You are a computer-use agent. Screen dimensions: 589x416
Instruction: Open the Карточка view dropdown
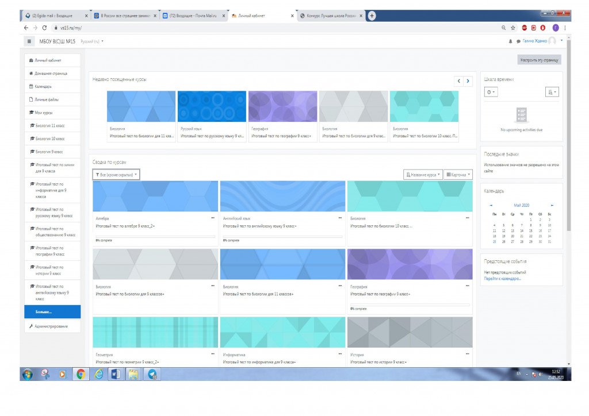point(458,175)
